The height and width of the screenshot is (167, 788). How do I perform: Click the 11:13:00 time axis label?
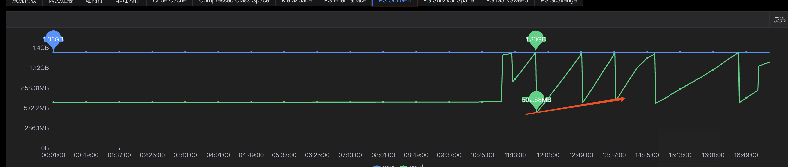(x=515, y=155)
